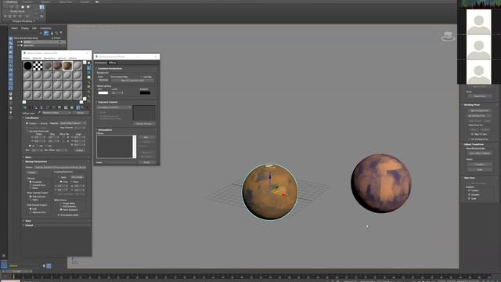Select Texture radio button in Coordinates
This screenshot has width=501, height=282.
point(27,123)
